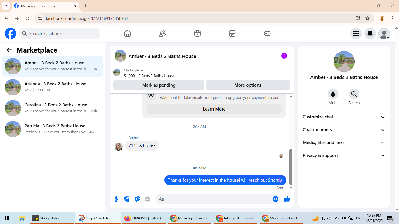
Task: Open the Facebook menu grid icon
Action: [x=356, y=34]
